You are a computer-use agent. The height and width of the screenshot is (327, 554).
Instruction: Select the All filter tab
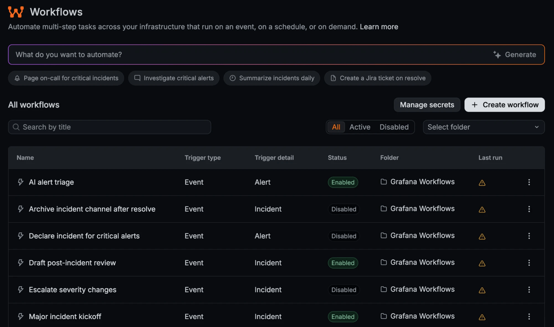pos(336,127)
